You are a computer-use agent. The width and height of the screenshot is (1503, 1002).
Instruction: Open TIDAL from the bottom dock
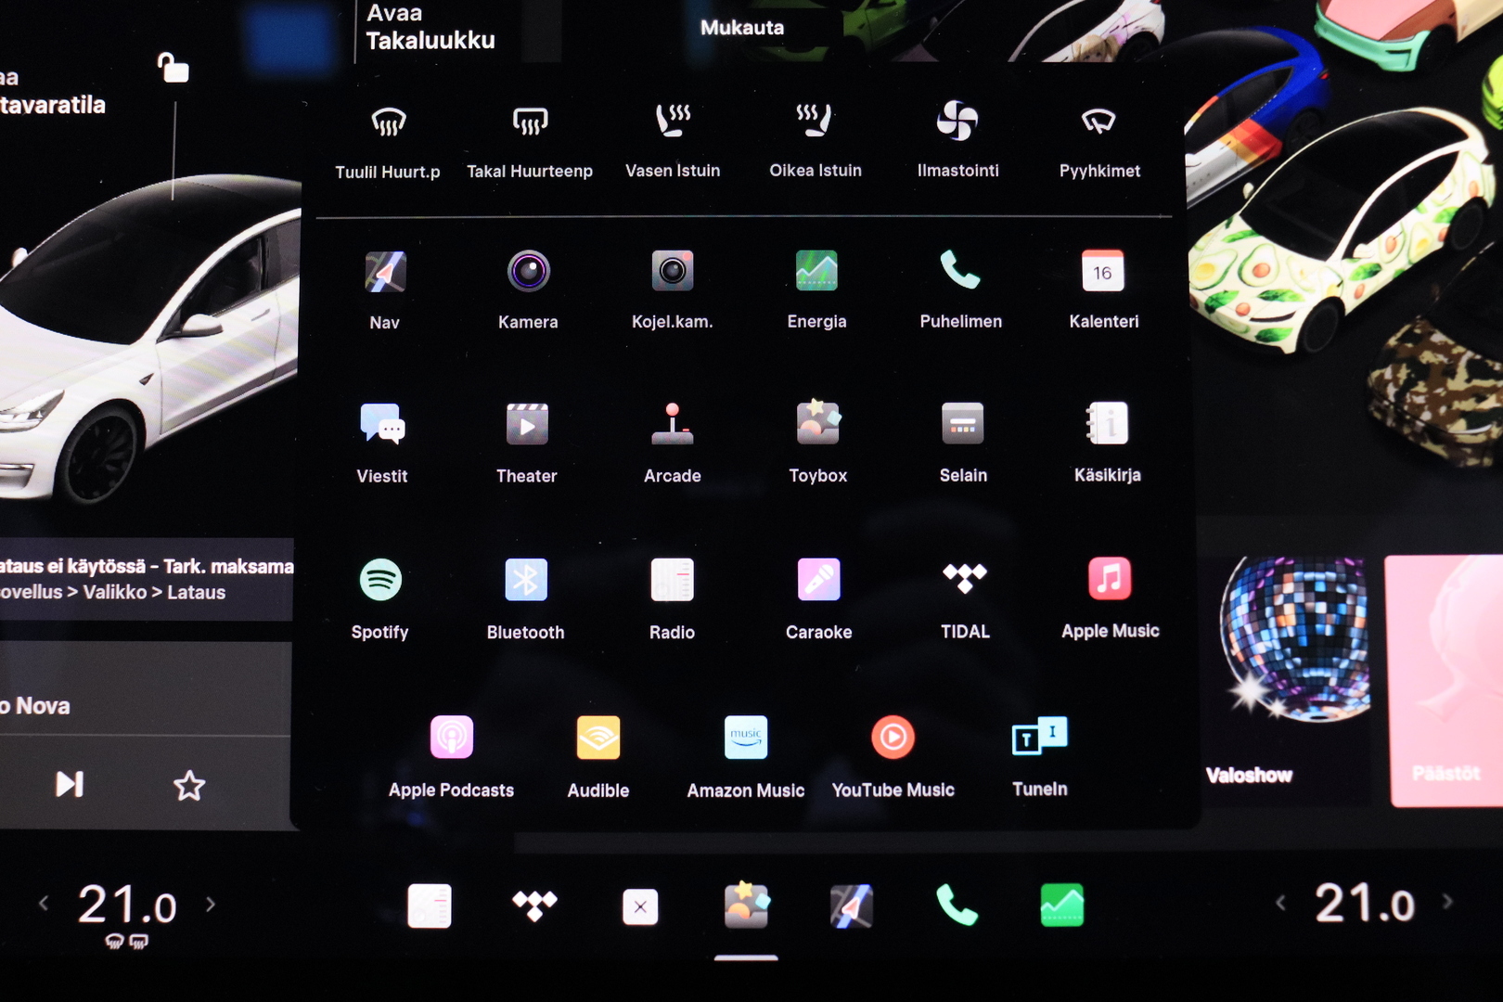coord(534,906)
